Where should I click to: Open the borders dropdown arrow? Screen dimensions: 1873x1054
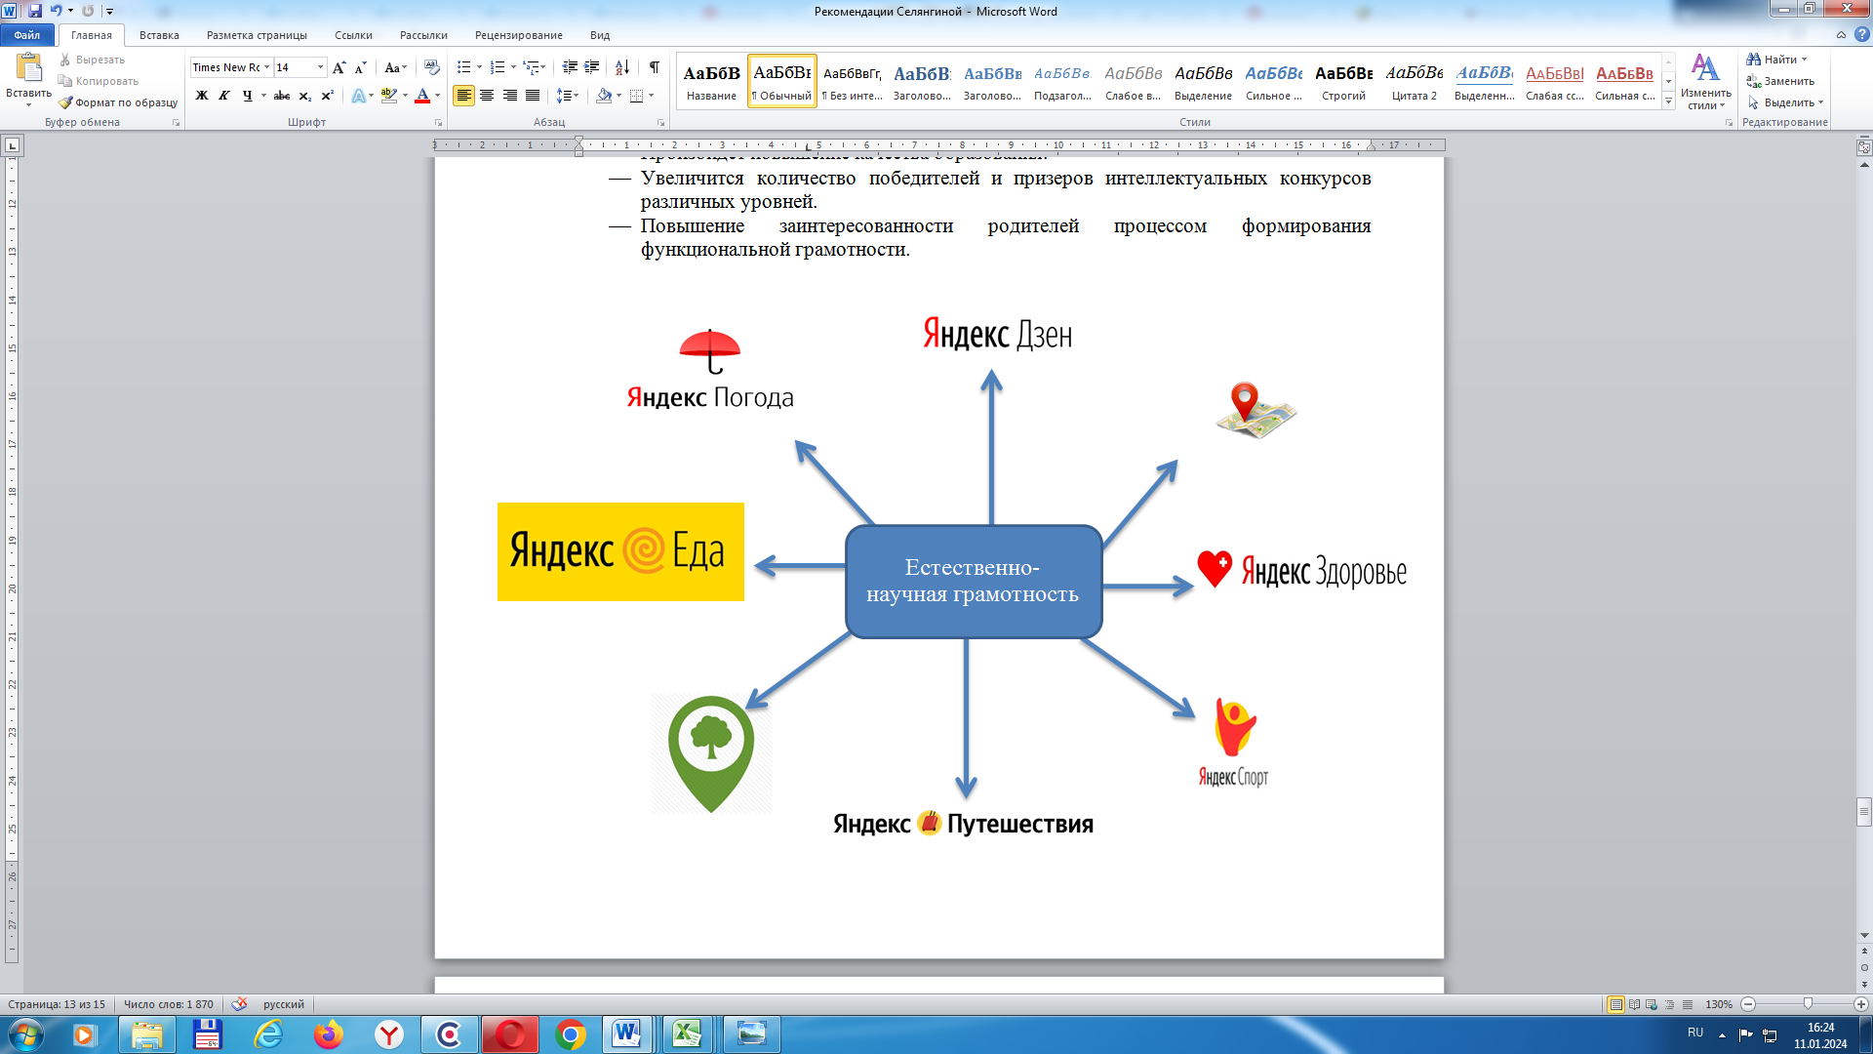(651, 96)
